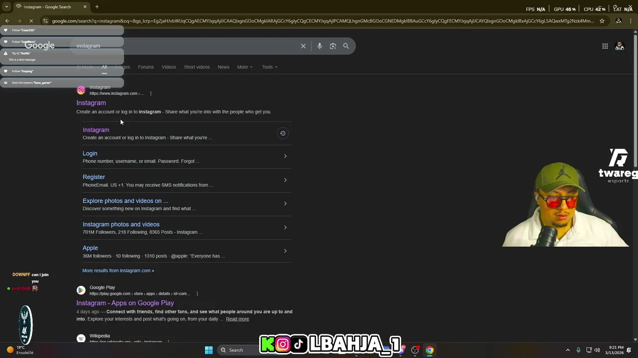Screen dimensions: 638x358
Task: Open 'Instagram photos and videos' link
Action: (x=121, y=224)
